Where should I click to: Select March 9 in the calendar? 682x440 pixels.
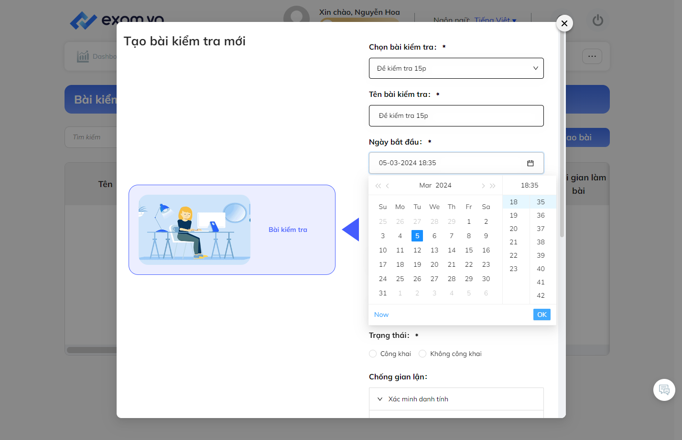point(486,236)
